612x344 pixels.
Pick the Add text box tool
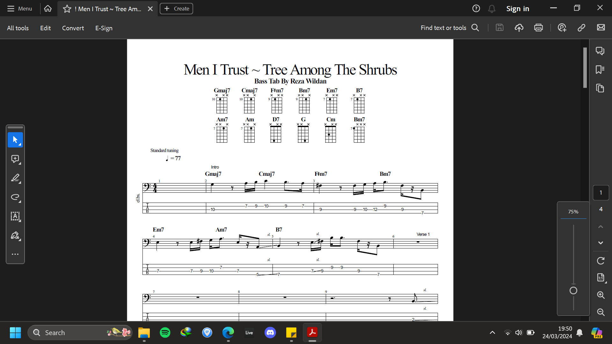15,217
